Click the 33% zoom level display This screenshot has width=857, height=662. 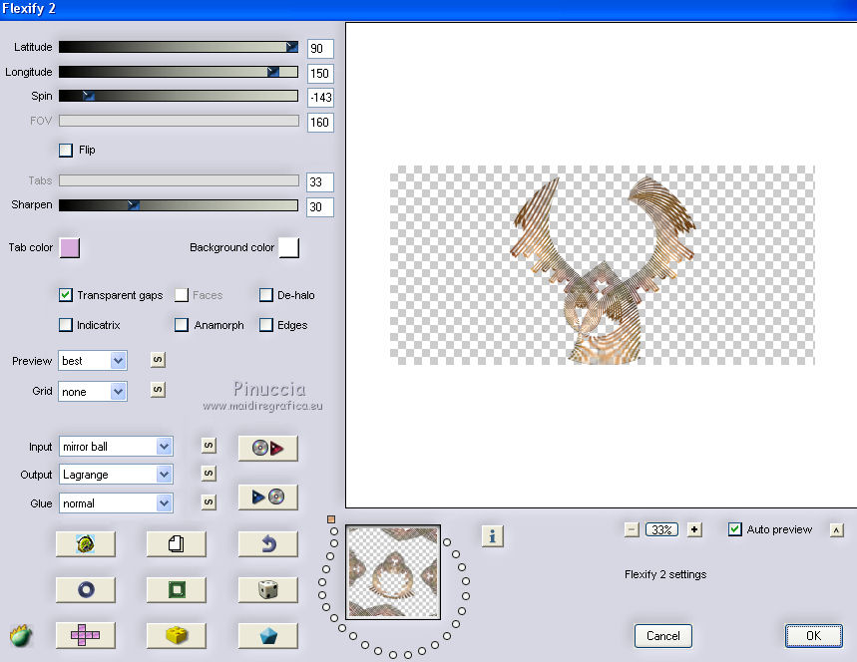coord(661,529)
